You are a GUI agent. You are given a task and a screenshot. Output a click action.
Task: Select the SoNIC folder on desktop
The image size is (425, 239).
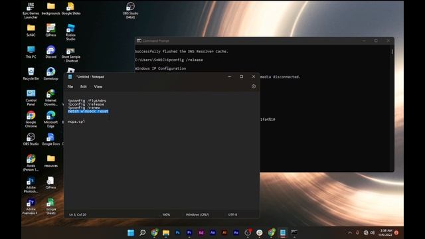click(31, 31)
